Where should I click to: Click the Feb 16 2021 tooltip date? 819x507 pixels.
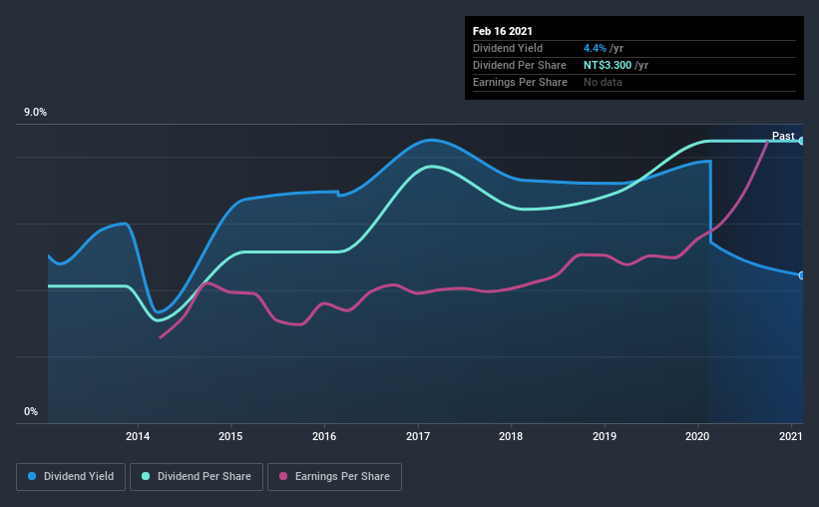click(x=503, y=31)
